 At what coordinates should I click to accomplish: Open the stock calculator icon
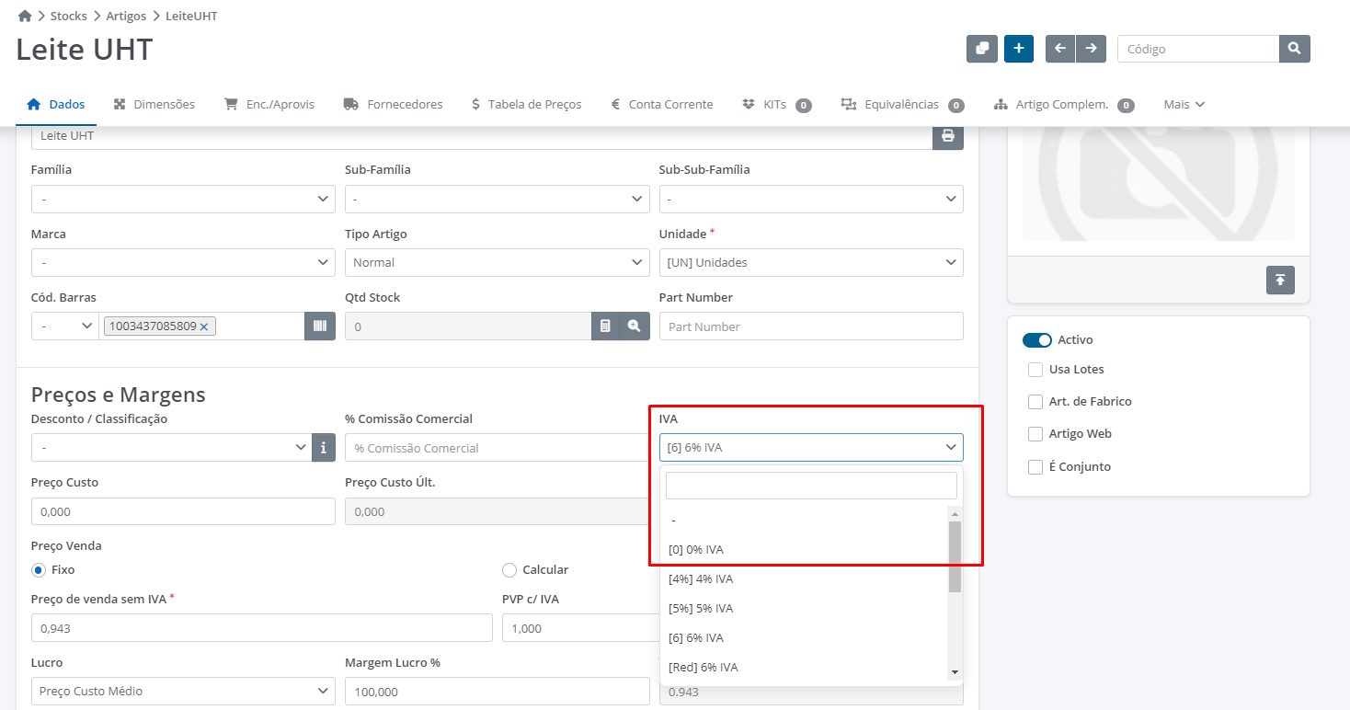pos(606,326)
